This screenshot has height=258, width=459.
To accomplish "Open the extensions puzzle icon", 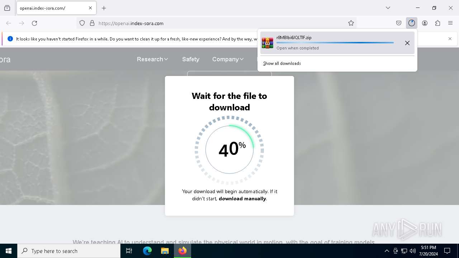I will click(437, 23).
